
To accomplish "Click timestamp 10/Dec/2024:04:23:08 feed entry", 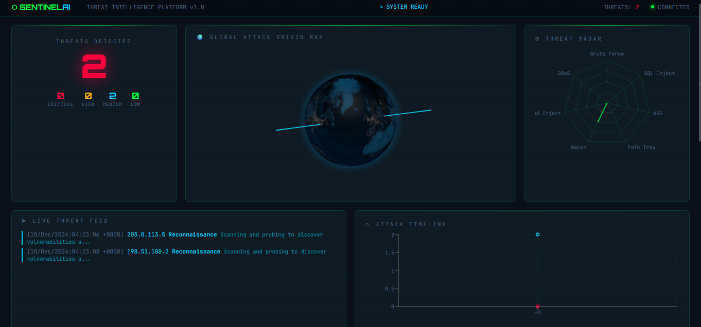I will tap(75, 251).
